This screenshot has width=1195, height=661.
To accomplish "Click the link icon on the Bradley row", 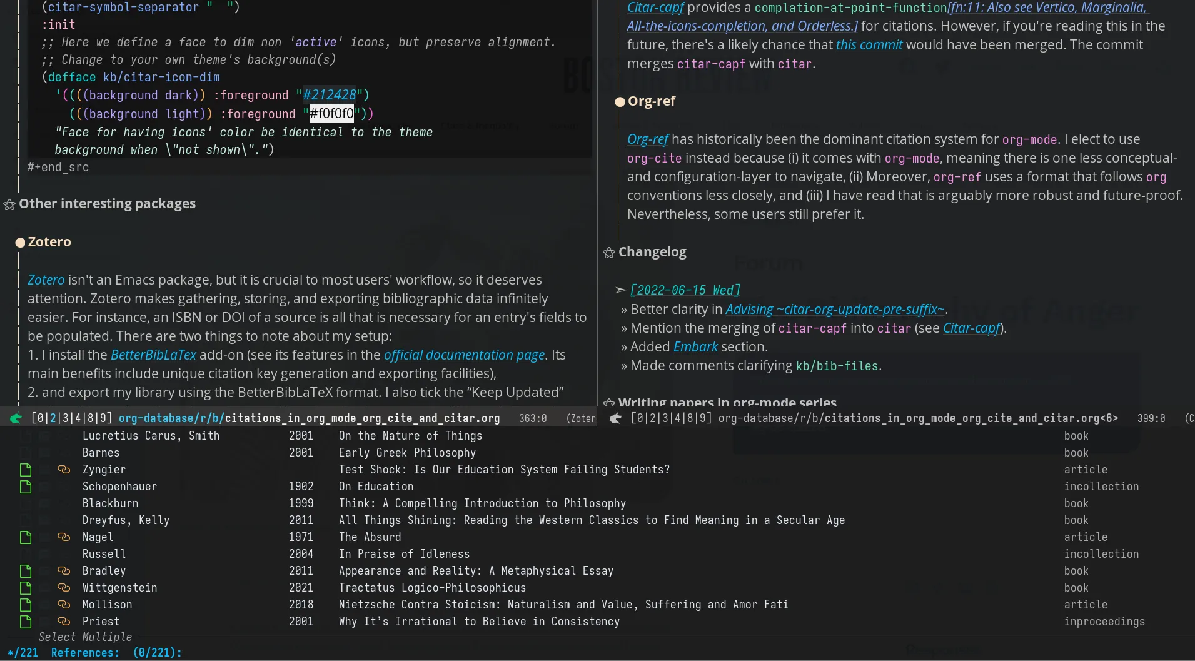I will click(64, 570).
